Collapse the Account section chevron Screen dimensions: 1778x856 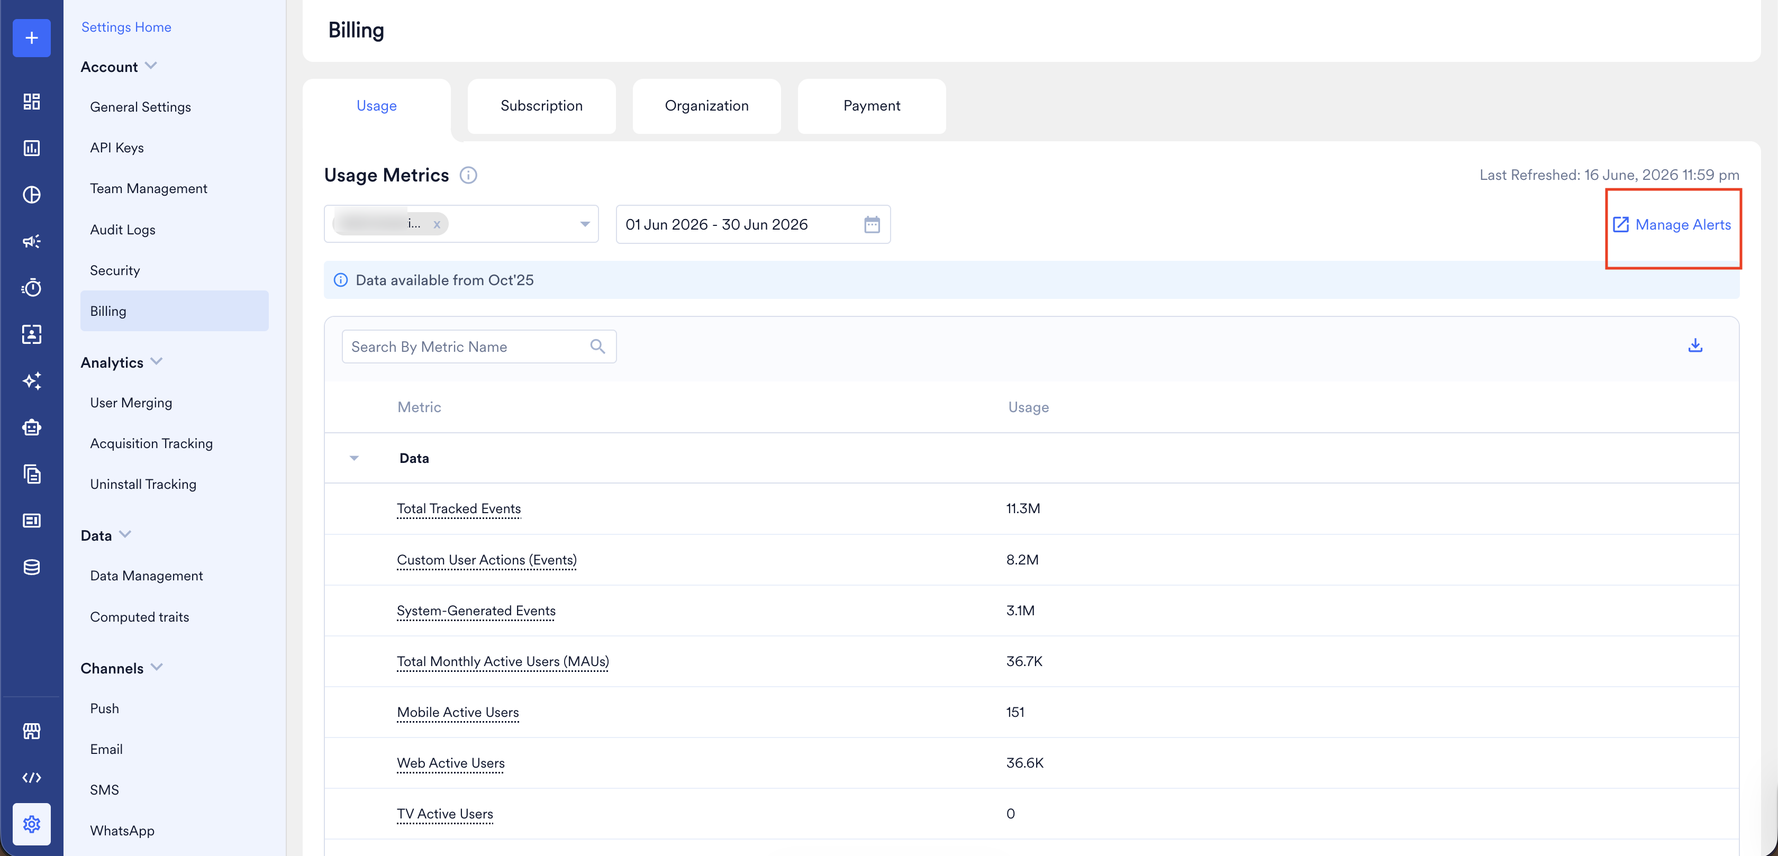coord(152,66)
